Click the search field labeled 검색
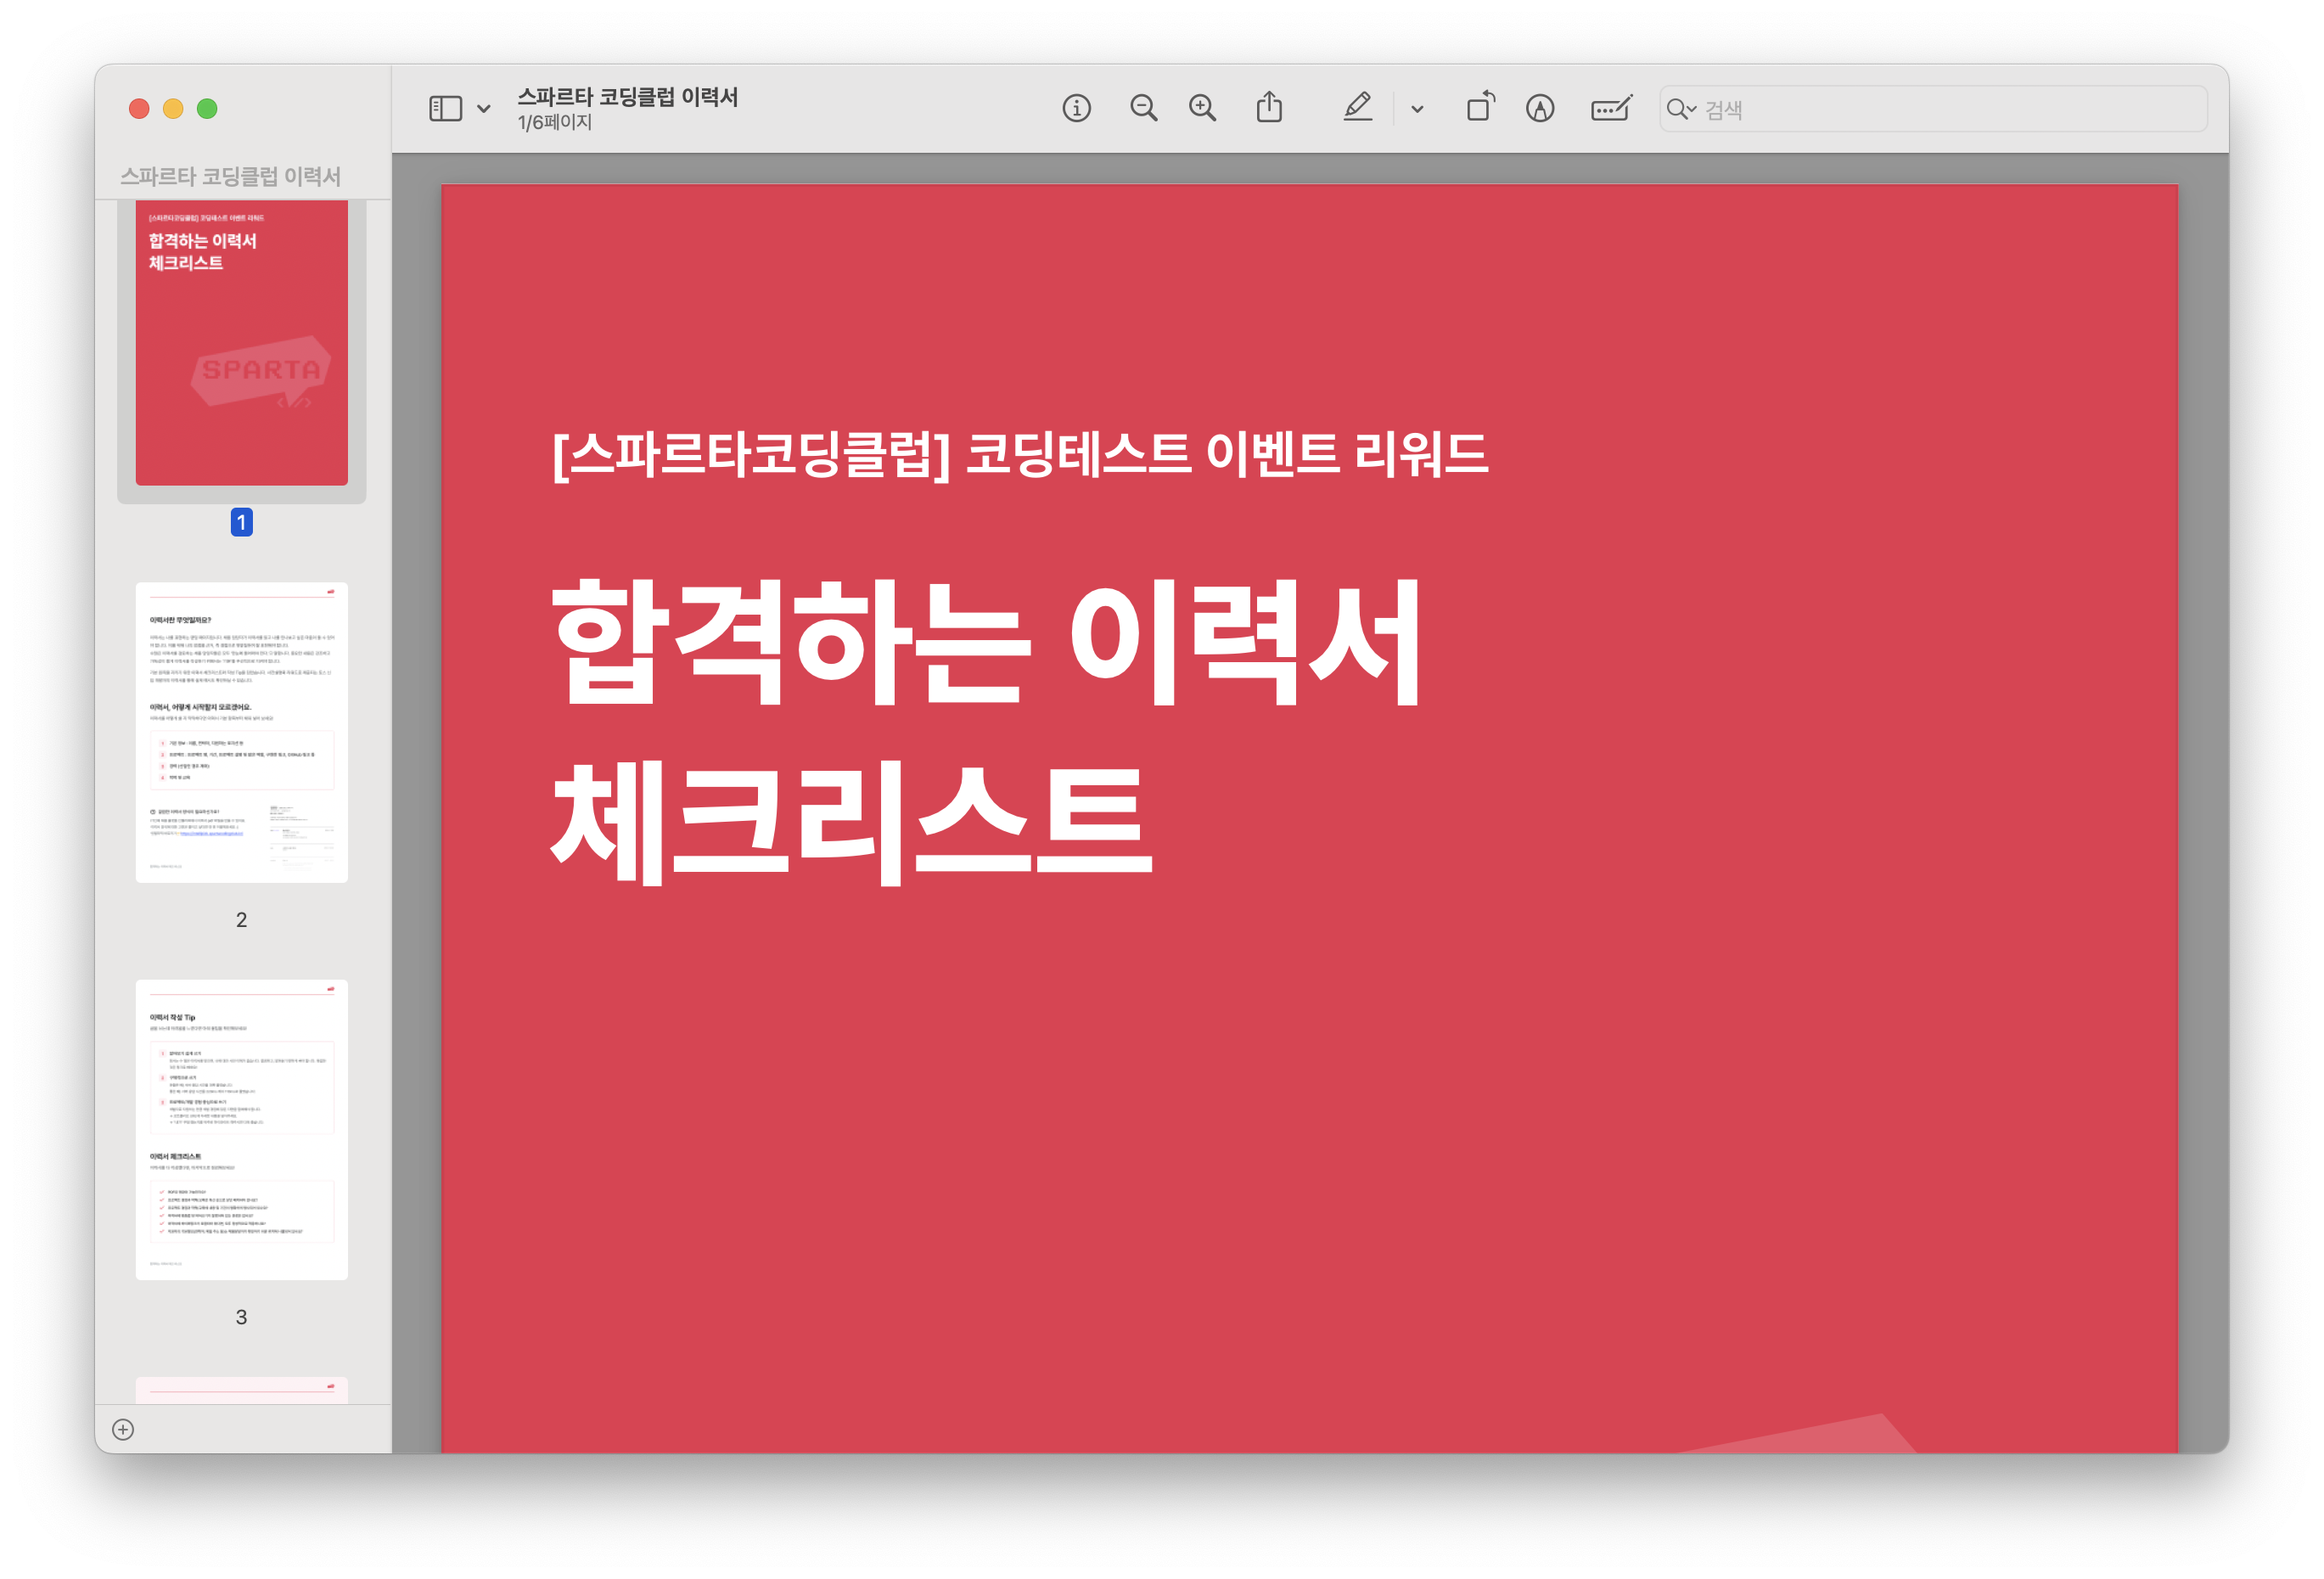This screenshot has height=1579, width=2324. point(1933,109)
